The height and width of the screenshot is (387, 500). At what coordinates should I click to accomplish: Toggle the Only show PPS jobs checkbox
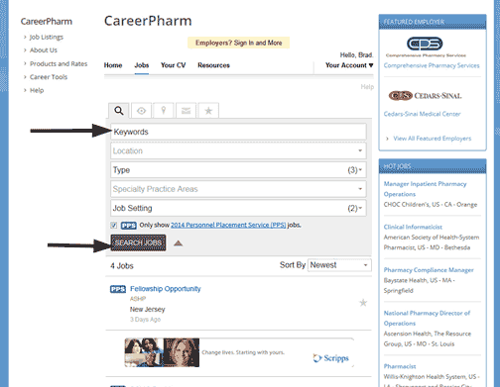(x=114, y=226)
